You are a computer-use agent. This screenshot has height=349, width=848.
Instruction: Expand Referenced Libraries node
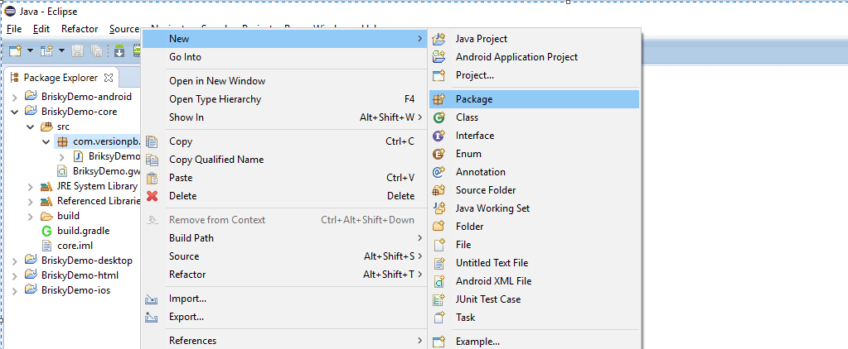[x=31, y=201]
